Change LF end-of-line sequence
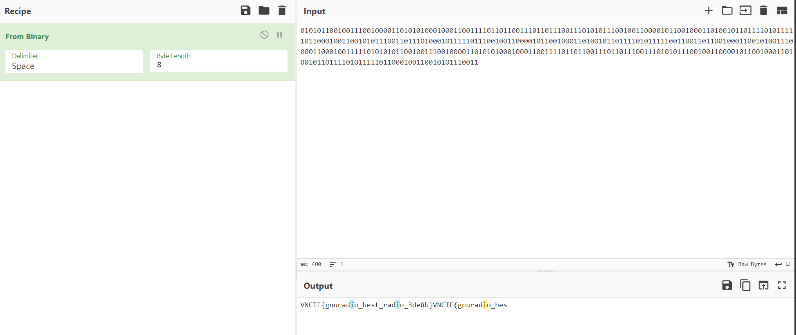Viewport: 796px width, 335px height. click(x=783, y=265)
